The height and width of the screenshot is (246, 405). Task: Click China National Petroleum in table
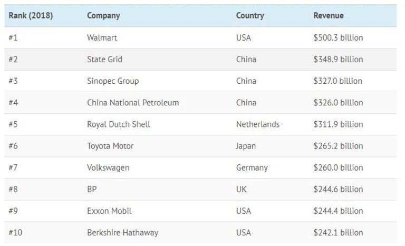click(133, 103)
